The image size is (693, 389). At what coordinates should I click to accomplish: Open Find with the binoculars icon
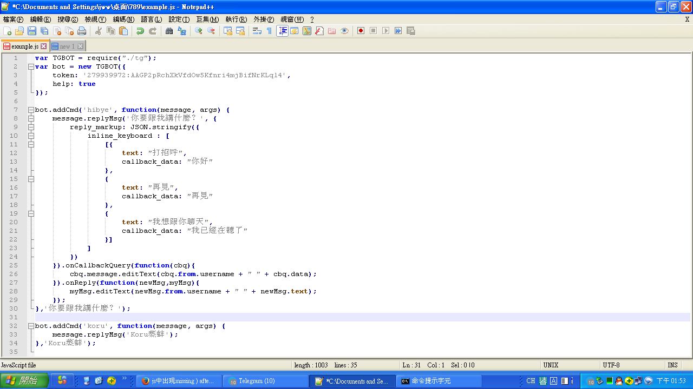[x=169, y=31]
